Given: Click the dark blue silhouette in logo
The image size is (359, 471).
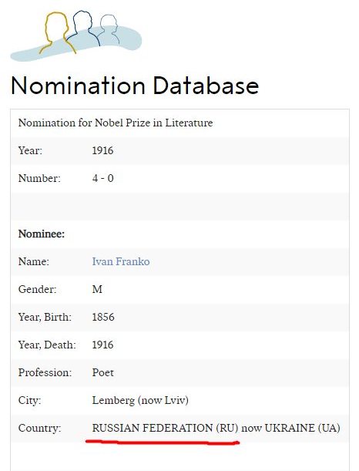Looking at the screenshot, I should click(83, 28).
